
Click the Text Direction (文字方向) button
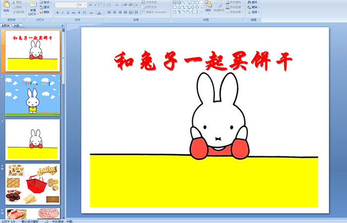(150, 2)
